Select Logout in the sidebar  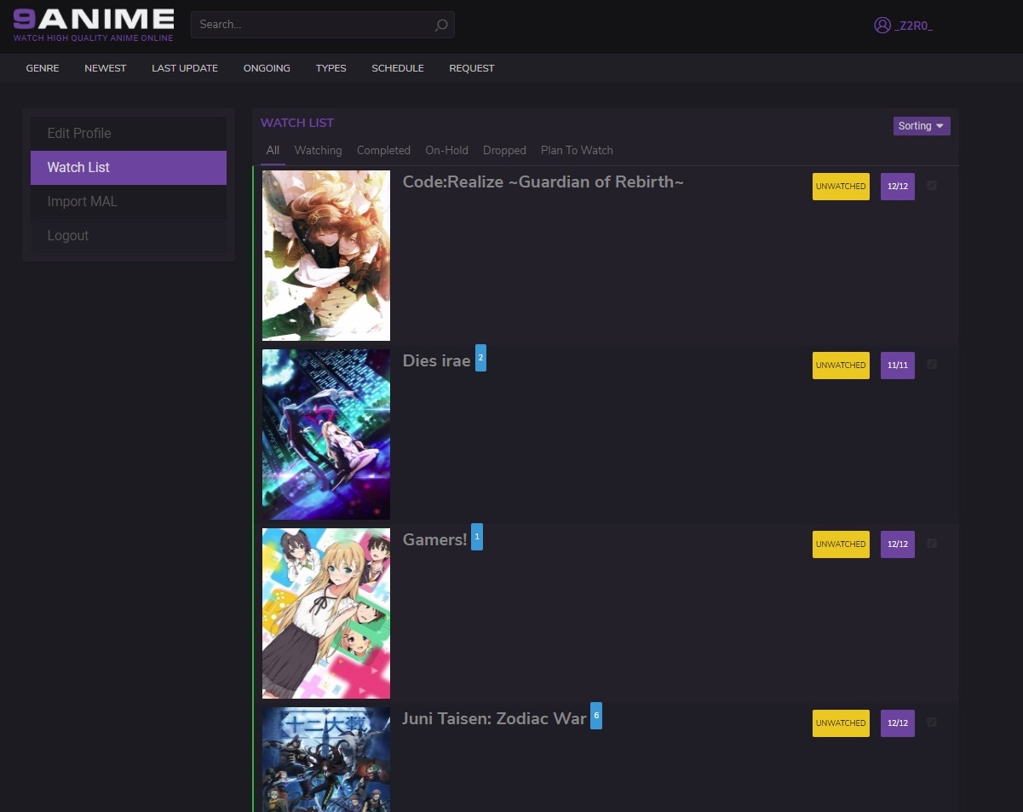[x=68, y=235]
